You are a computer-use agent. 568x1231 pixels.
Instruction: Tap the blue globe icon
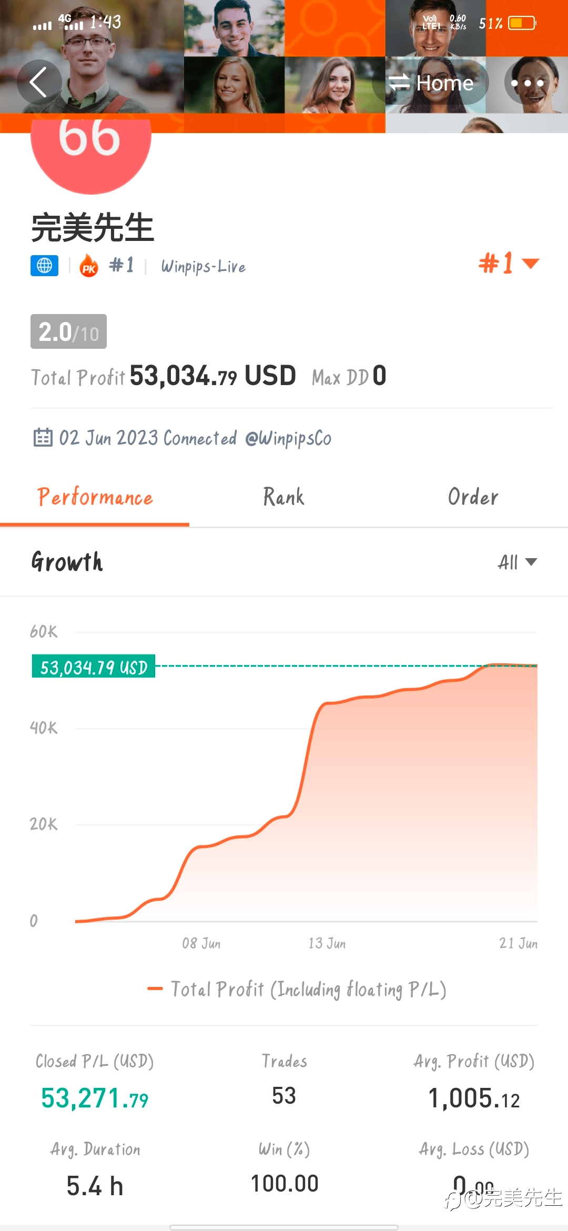pos(44,266)
